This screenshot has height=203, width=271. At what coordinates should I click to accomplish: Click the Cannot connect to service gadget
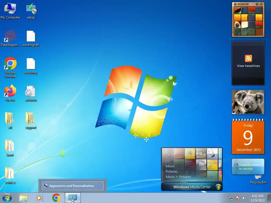pos(248,167)
